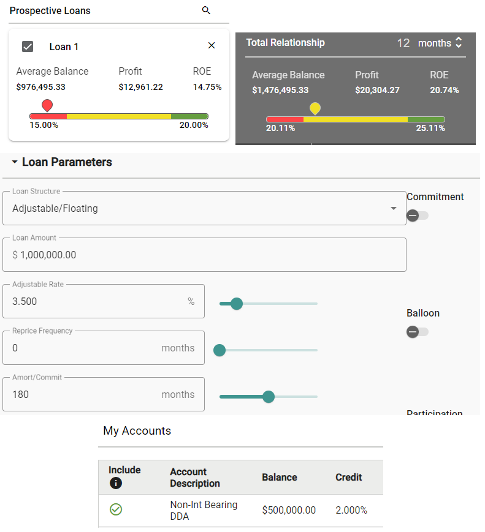Click the Amort/Commit slider handle

pyautogui.click(x=268, y=397)
